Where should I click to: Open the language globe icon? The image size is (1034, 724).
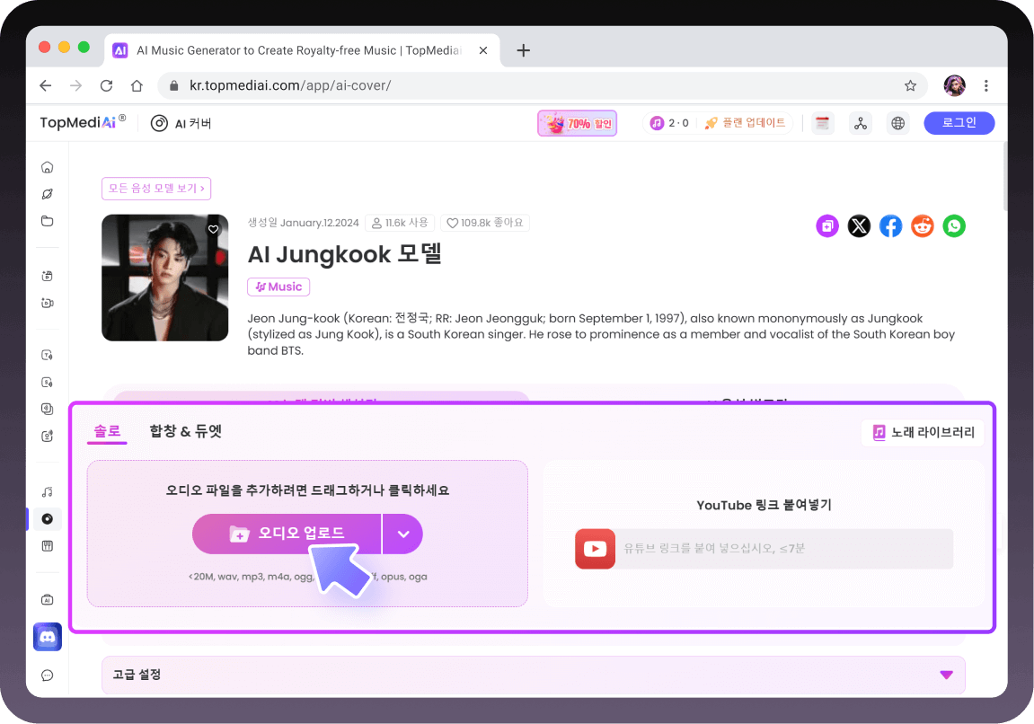pos(897,123)
